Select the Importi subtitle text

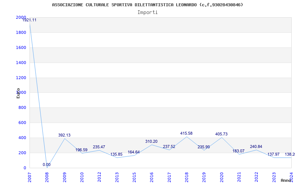coord(147,12)
